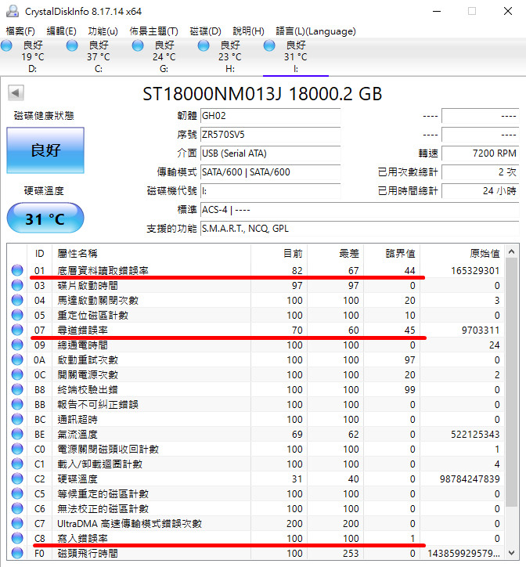526x567 pixels.
Task: Select raw value 165329301
Action: tap(475, 270)
